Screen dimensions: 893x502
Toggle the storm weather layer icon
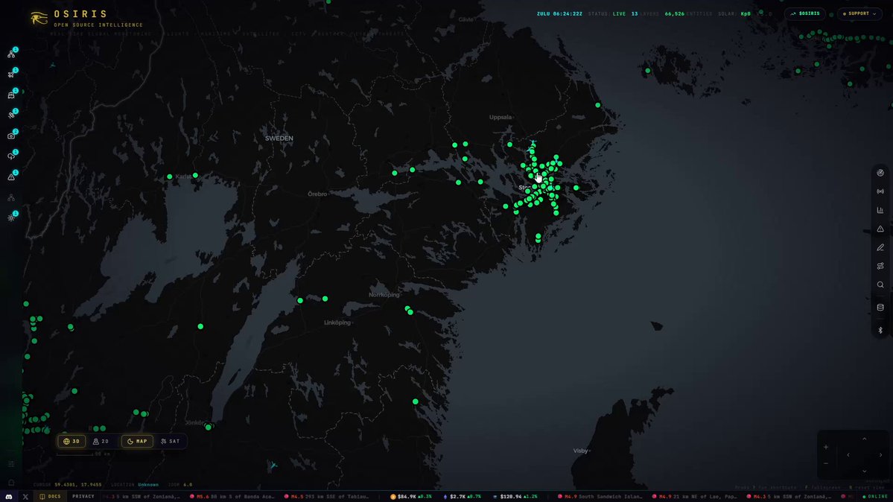point(11,156)
